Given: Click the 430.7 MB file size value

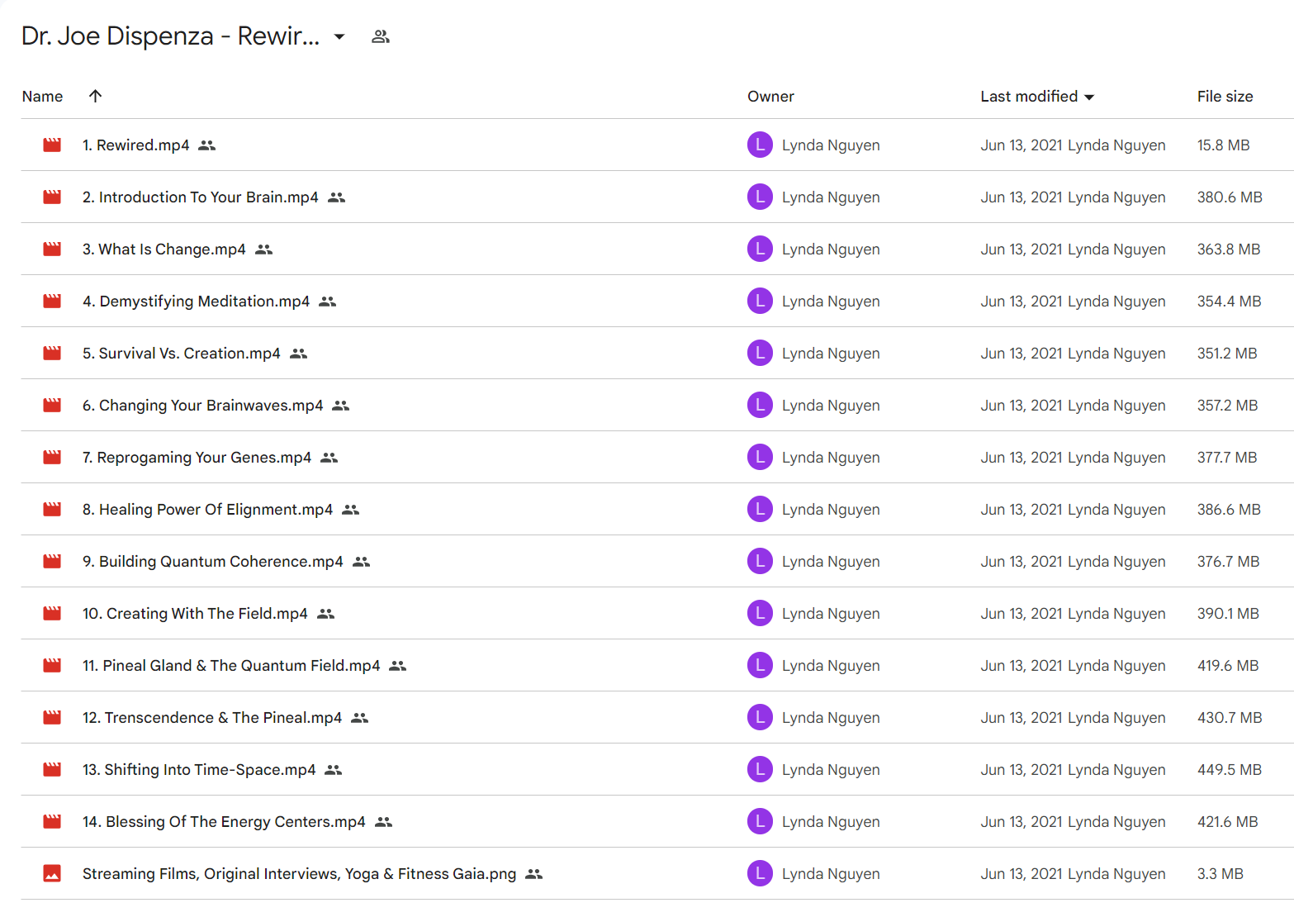Looking at the screenshot, I should tap(1230, 718).
